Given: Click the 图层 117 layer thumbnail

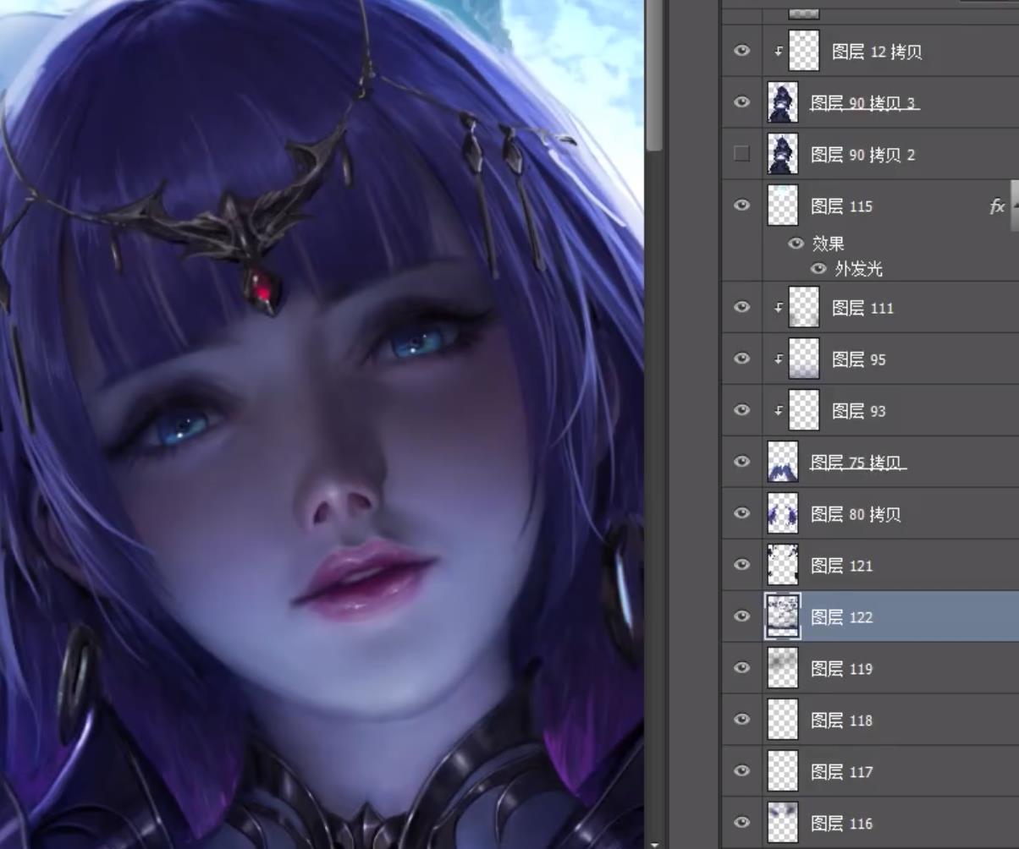Looking at the screenshot, I should tap(783, 772).
